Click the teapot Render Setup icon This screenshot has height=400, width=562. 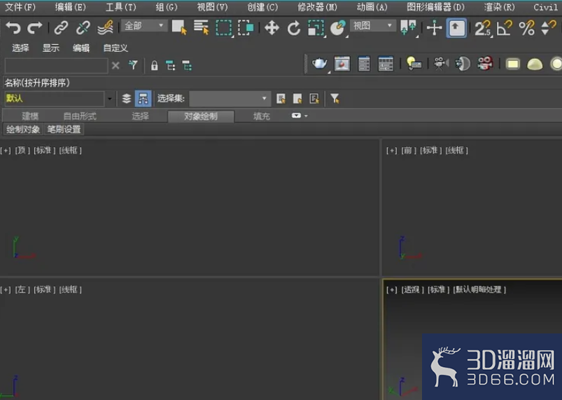(x=319, y=64)
